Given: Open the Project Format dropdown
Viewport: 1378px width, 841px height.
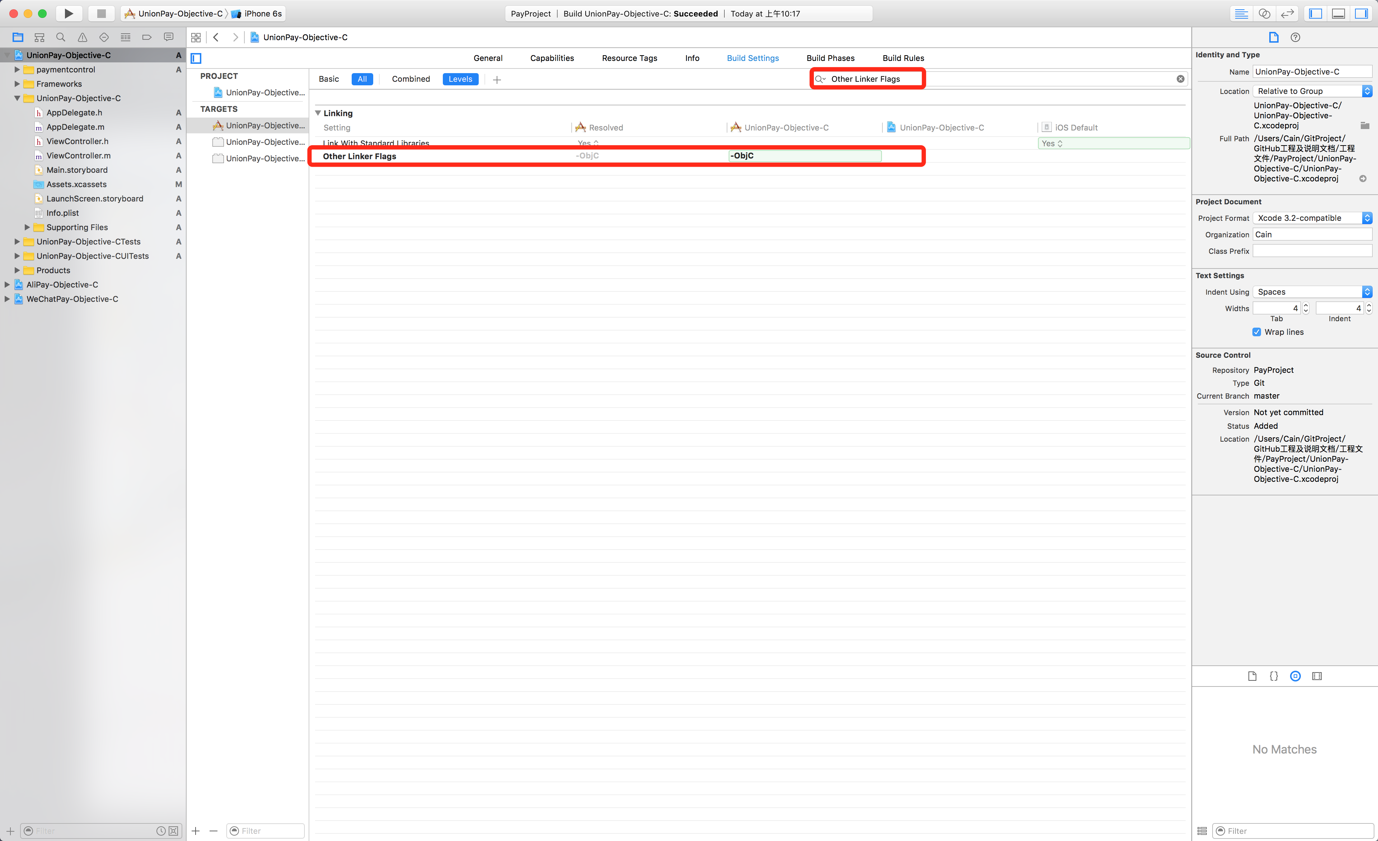Looking at the screenshot, I should pos(1312,218).
